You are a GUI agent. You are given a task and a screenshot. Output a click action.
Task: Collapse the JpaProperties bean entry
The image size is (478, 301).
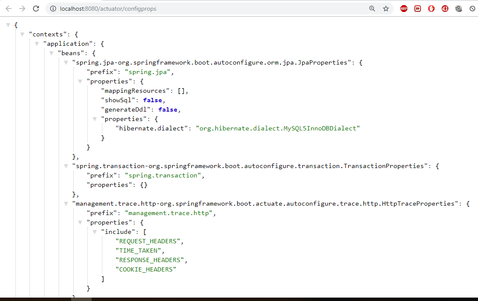66,62
